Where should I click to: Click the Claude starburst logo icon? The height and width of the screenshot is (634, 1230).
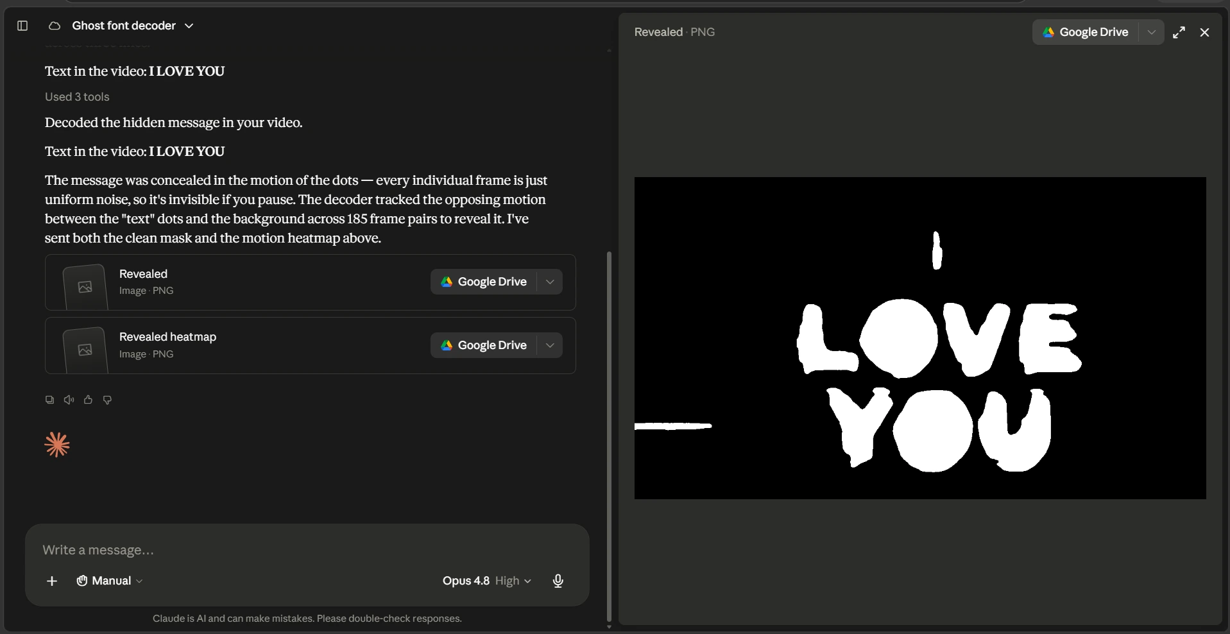coord(57,445)
